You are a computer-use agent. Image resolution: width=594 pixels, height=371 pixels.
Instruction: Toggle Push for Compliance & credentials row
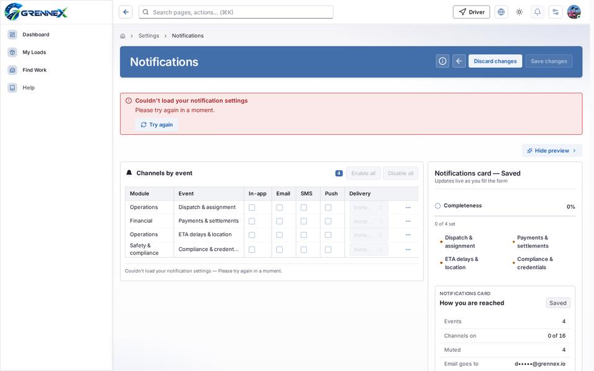coord(328,249)
